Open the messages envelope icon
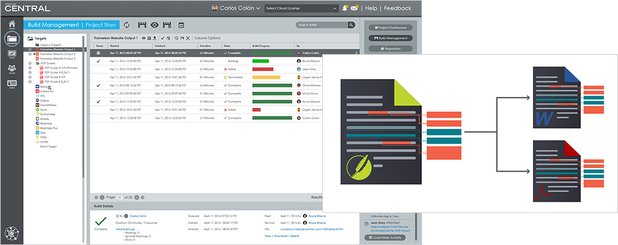618x245 pixels. pos(354,8)
